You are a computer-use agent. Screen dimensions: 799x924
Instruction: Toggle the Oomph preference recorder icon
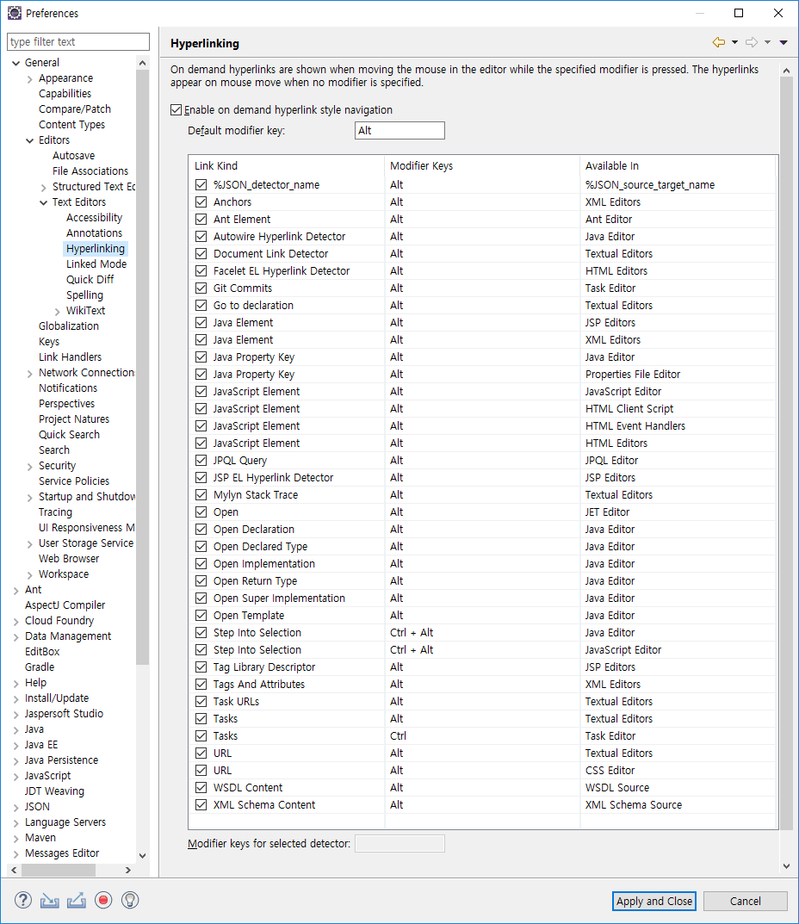click(103, 900)
